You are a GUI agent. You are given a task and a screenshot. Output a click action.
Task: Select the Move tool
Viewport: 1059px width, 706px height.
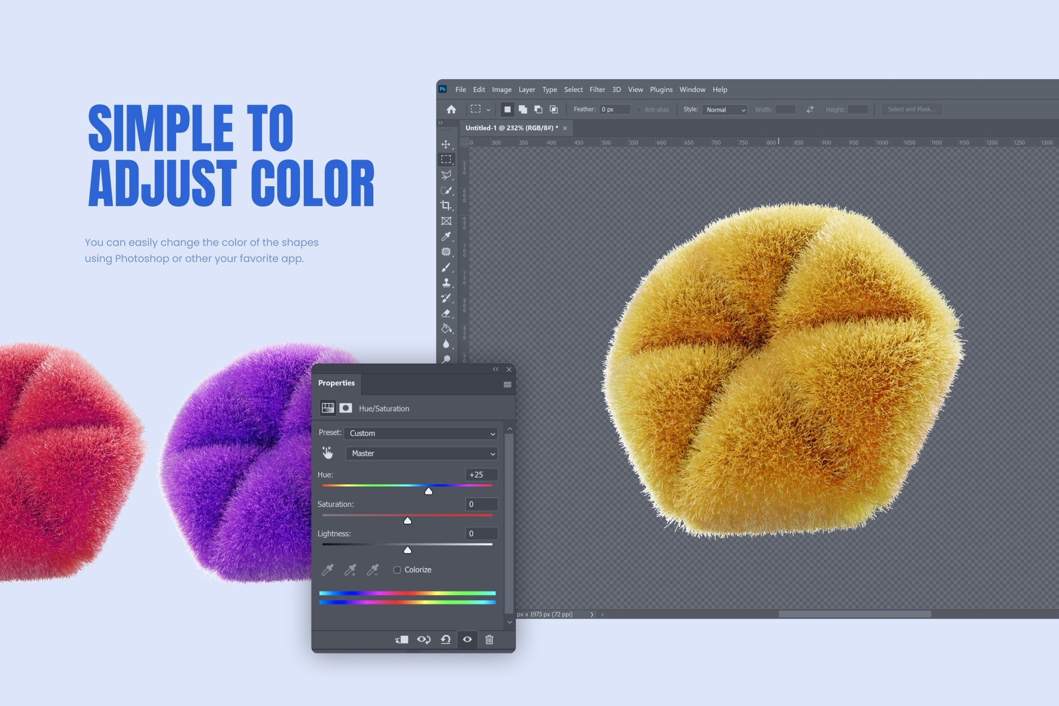pyautogui.click(x=446, y=143)
